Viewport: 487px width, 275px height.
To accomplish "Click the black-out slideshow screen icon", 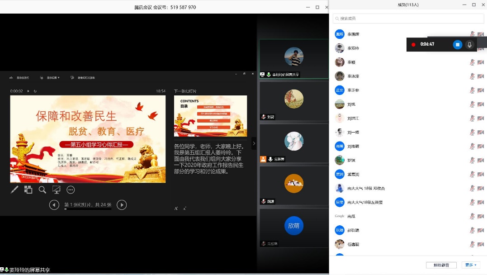I will [x=57, y=190].
